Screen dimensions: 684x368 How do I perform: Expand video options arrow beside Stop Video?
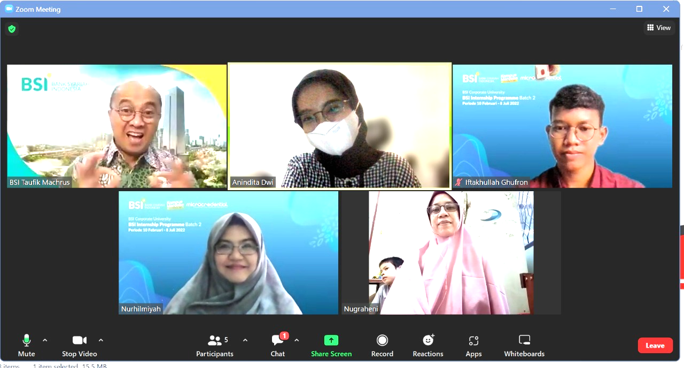[101, 340]
